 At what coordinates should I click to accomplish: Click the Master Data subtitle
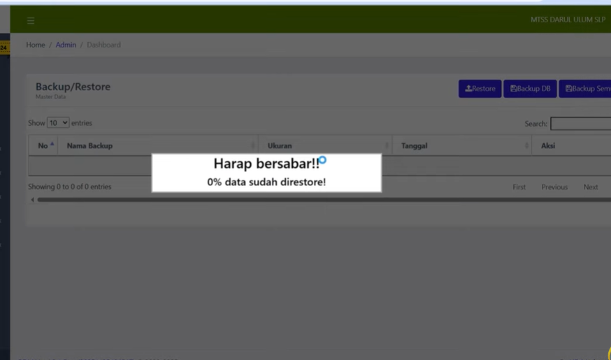[x=50, y=97]
